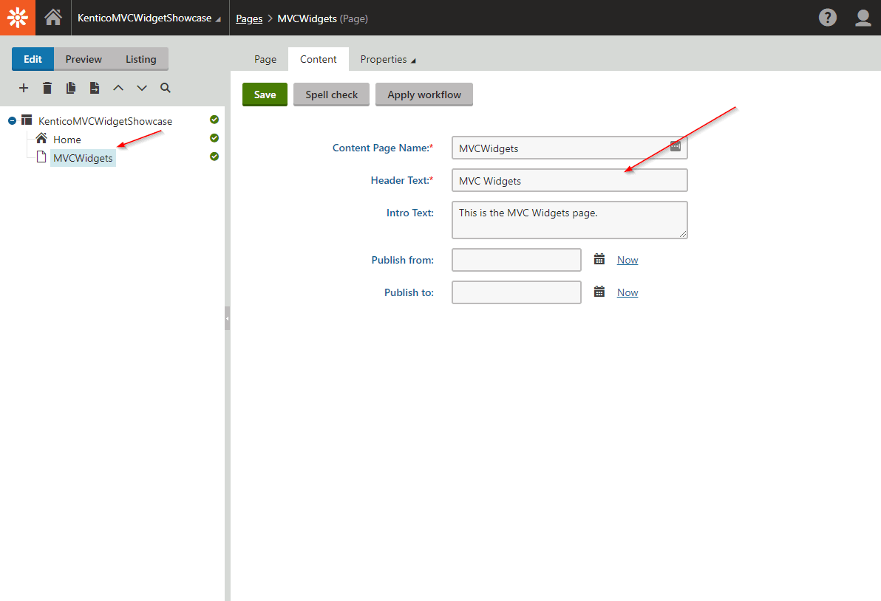The image size is (881, 601).
Task: Click the Header Text label
Action: pos(402,180)
